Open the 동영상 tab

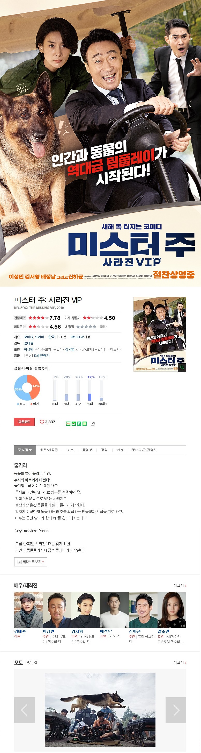(87, 450)
